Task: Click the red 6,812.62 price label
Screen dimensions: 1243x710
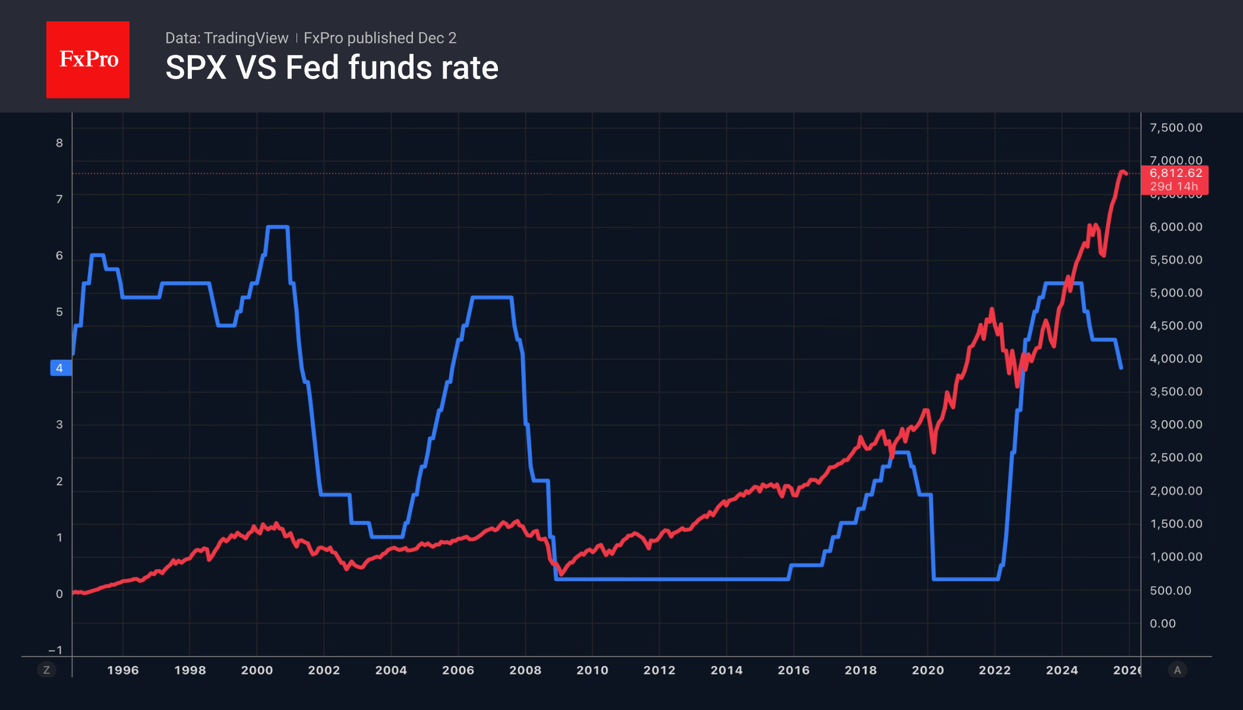Action: point(1175,173)
